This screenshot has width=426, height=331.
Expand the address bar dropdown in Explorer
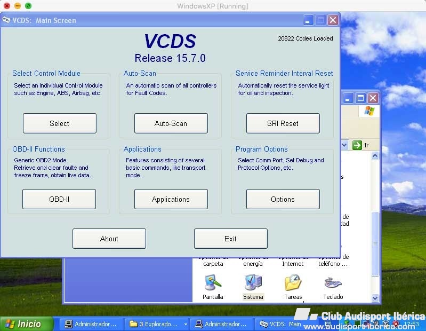344,145
